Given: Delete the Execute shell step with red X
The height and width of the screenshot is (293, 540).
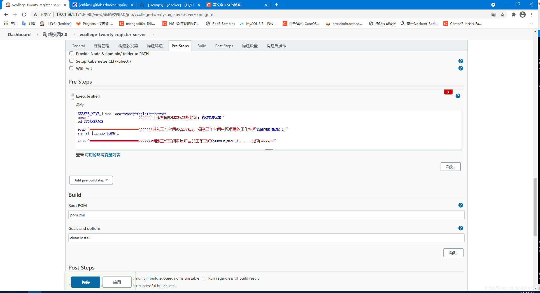Looking at the screenshot, I should coord(448,92).
